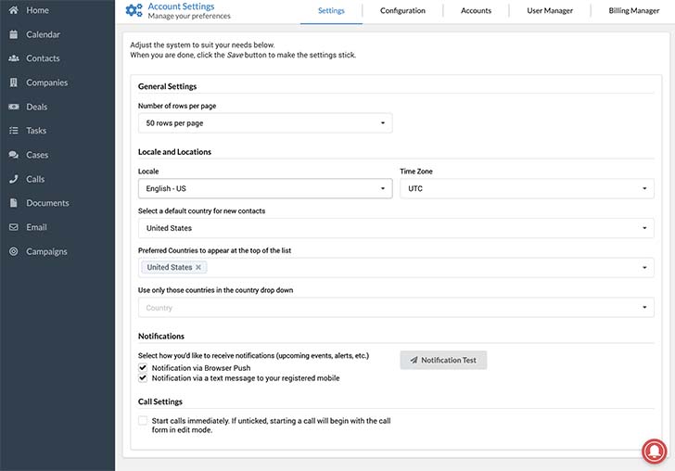Open the Billing Manager tab

tap(633, 11)
